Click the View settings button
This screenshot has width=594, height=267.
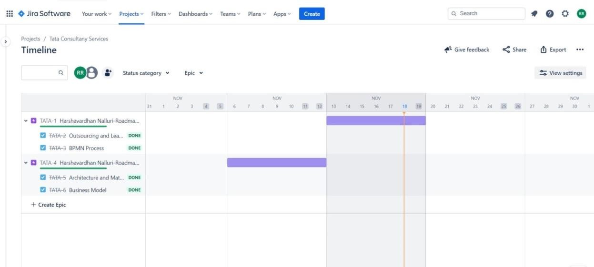561,73
